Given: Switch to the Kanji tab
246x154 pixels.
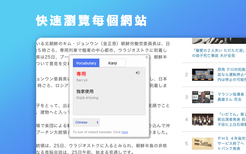Looking at the screenshot, I should coord(113,63).
